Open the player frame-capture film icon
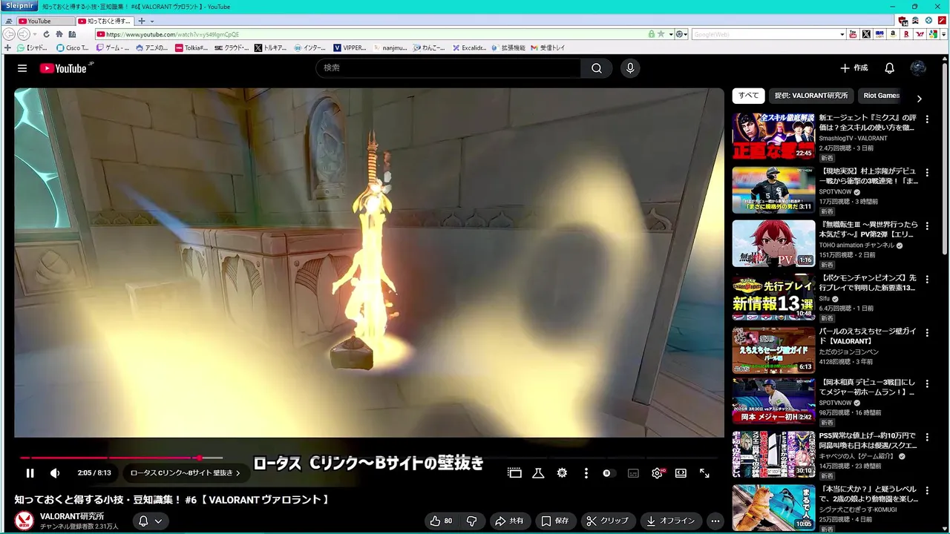The width and height of the screenshot is (950, 534). (514, 473)
